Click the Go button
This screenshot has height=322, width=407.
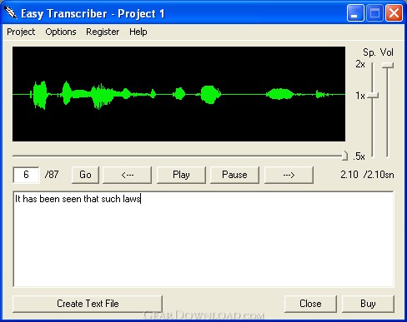coord(85,175)
